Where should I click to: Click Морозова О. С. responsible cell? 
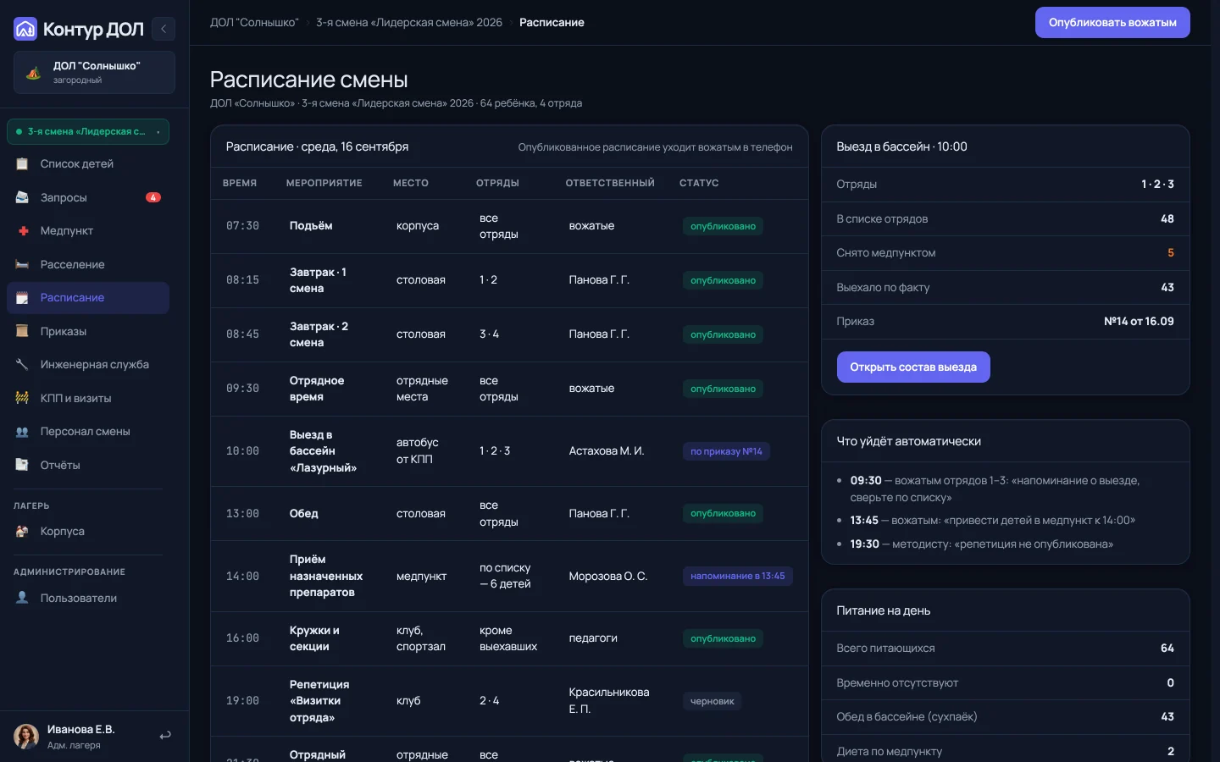pyautogui.click(x=608, y=576)
